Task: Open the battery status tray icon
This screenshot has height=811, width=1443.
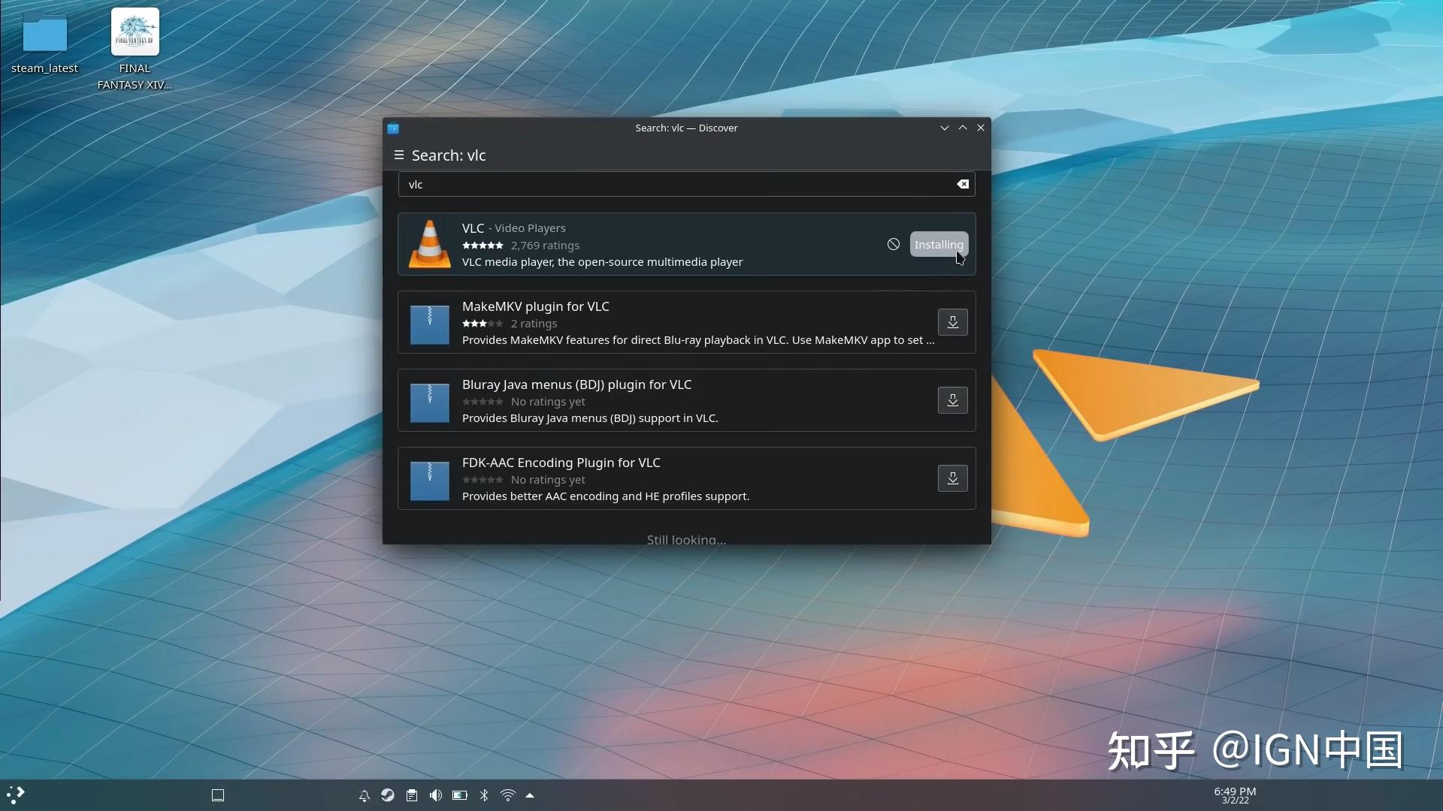Action: coord(460,795)
